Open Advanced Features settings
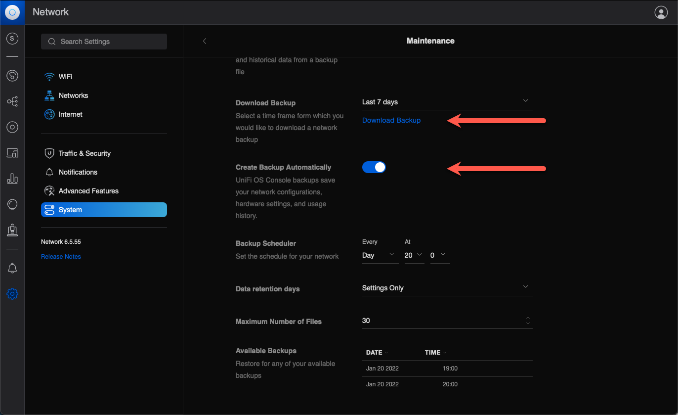Screen dimensions: 678x415 (104, 191)
